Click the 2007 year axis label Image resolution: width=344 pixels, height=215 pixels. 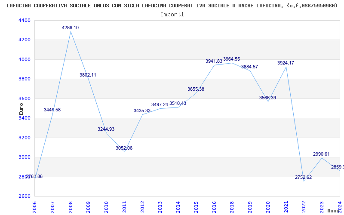[52, 207]
